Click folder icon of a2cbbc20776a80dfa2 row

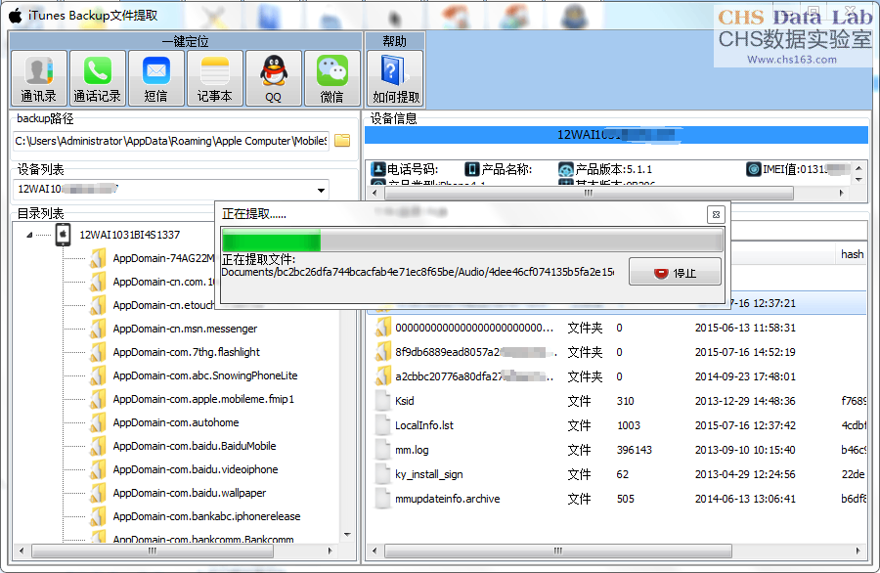[382, 376]
